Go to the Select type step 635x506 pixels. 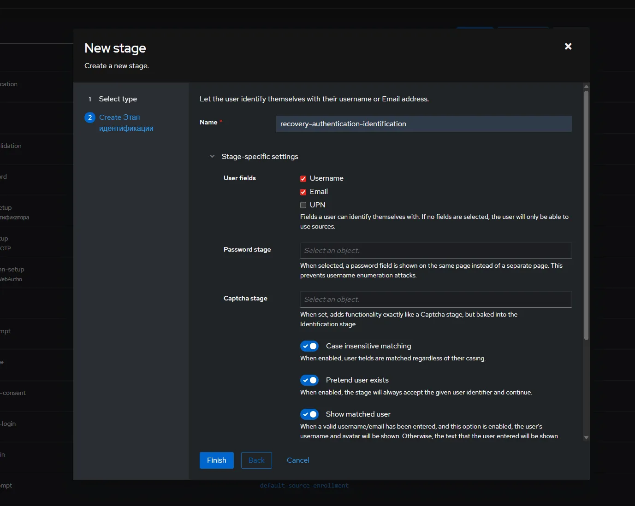point(118,99)
